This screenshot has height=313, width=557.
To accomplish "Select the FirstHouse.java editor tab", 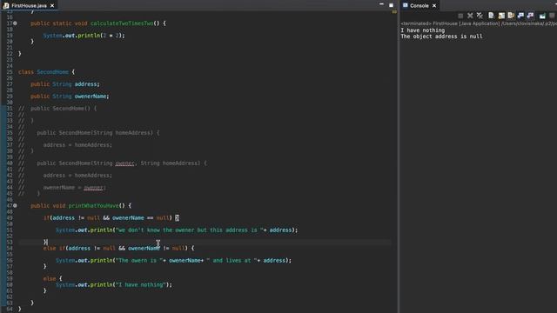I will pos(29,6).
